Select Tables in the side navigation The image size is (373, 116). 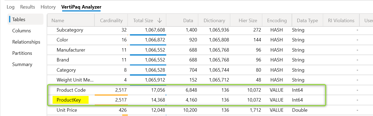tap(19, 20)
